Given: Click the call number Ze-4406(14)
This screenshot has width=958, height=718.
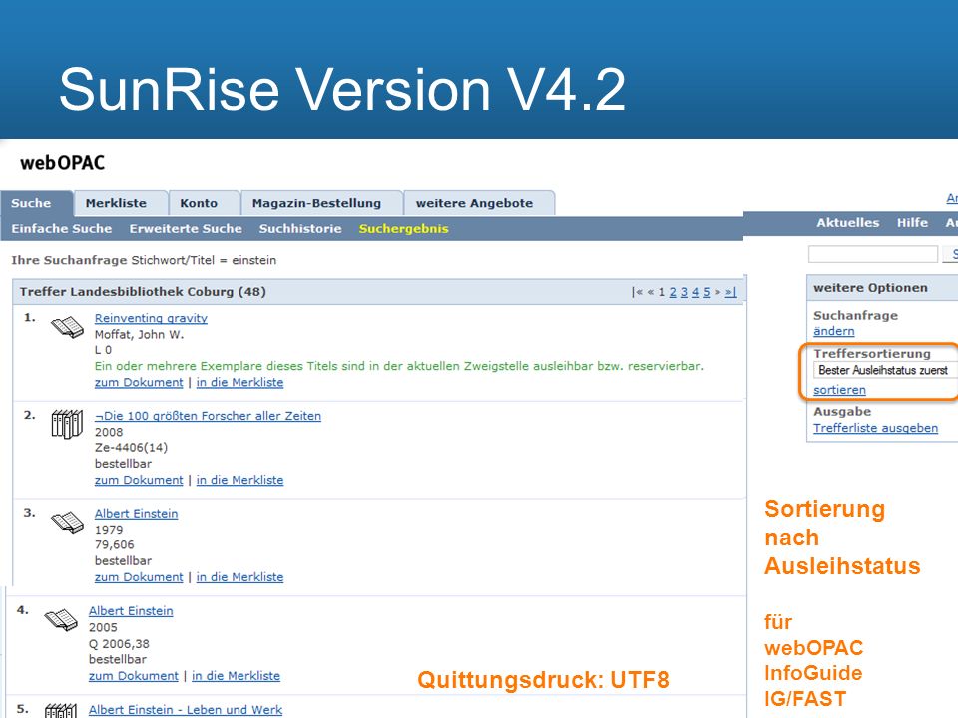Looking at the screenshot, I should point(131,448).
